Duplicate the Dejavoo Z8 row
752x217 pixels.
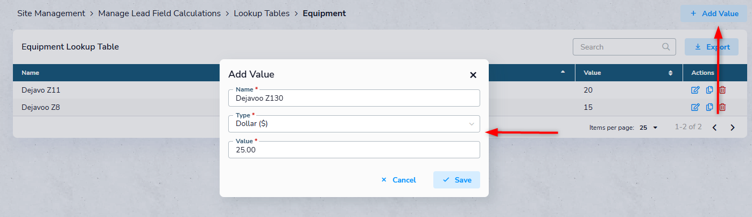[x=709, y=107]
